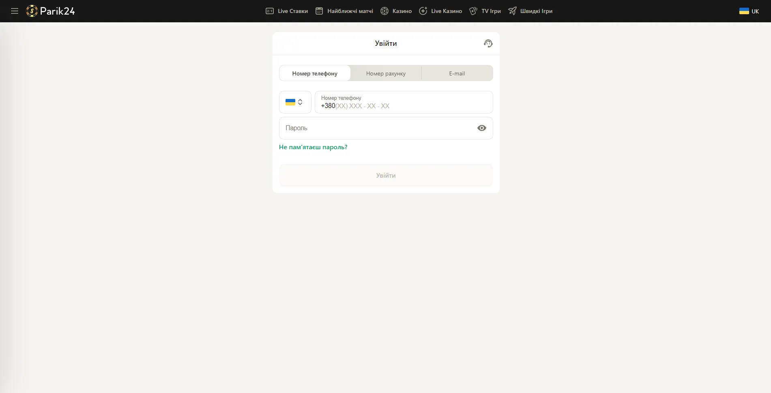Click the Швидкі Ігри rocket icon
Image resolution: width=771 pixels, height=393 pixels.
(512, 11)
